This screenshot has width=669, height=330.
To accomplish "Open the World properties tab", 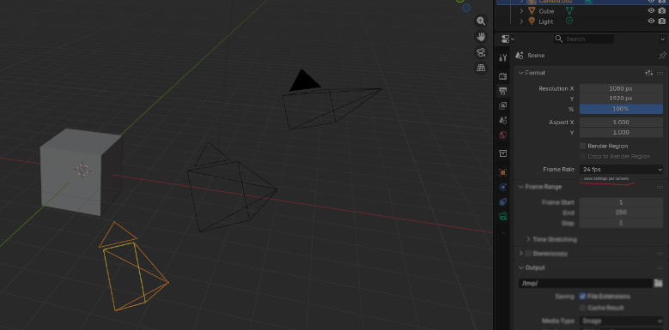I will pos(503,135).
